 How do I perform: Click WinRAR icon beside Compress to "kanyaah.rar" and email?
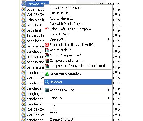[x=47, y=66]
